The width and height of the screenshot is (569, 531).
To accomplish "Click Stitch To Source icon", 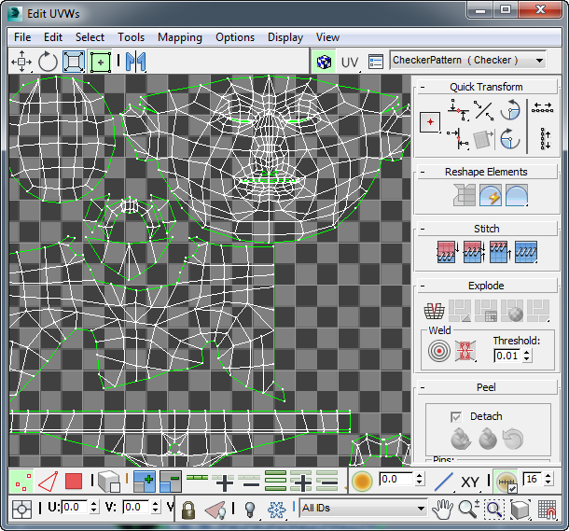I will 500,252.
